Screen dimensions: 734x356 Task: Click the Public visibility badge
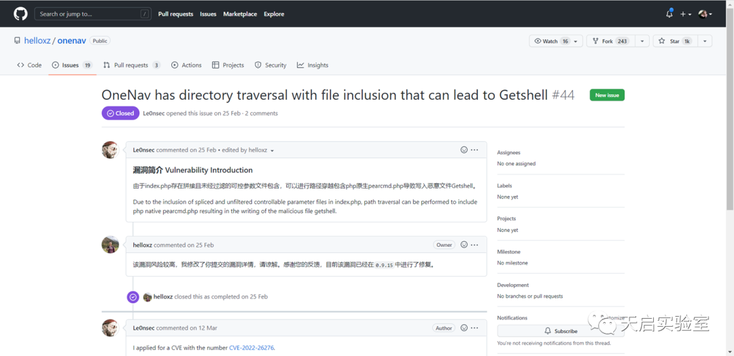tap(100, 41)
